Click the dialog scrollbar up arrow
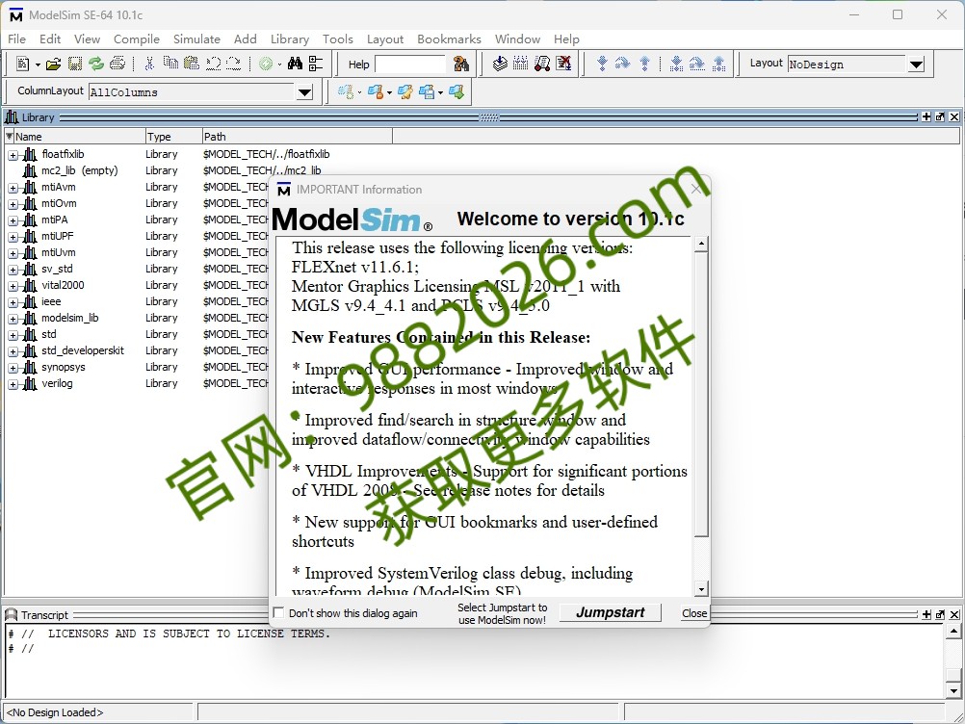Viewport: 965px width, 724px height. (701, 245)
